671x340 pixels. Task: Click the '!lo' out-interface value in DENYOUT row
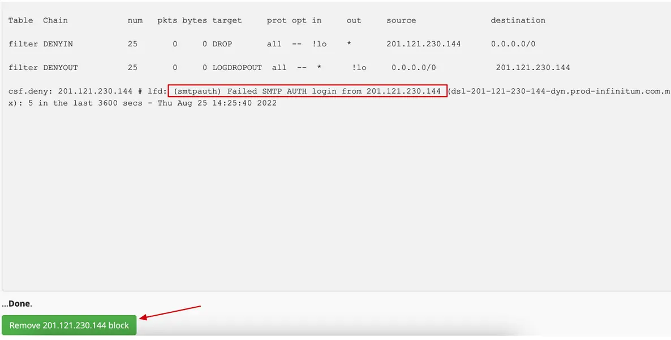point(359,67)
